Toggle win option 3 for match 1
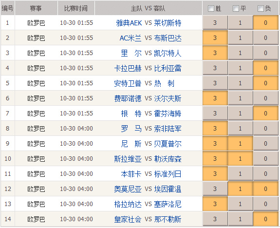 [215, 22]
